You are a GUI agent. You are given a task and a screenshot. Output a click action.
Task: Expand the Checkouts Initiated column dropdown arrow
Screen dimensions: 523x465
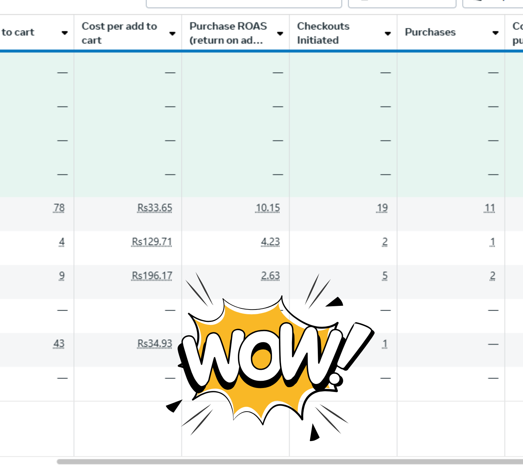click(388, 33)
